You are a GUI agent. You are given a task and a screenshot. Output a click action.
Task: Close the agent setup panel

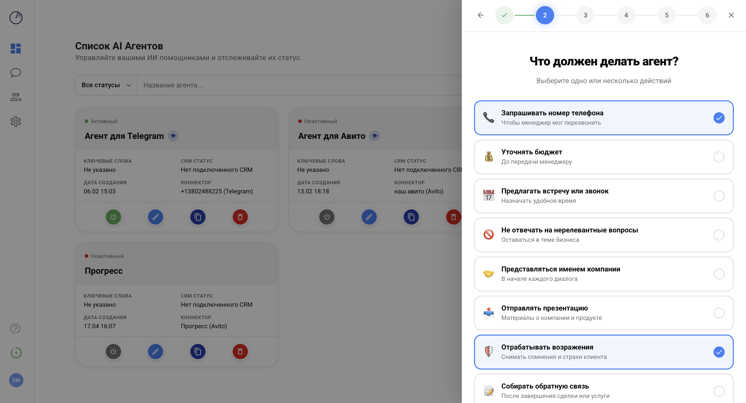tap(731, 15)
